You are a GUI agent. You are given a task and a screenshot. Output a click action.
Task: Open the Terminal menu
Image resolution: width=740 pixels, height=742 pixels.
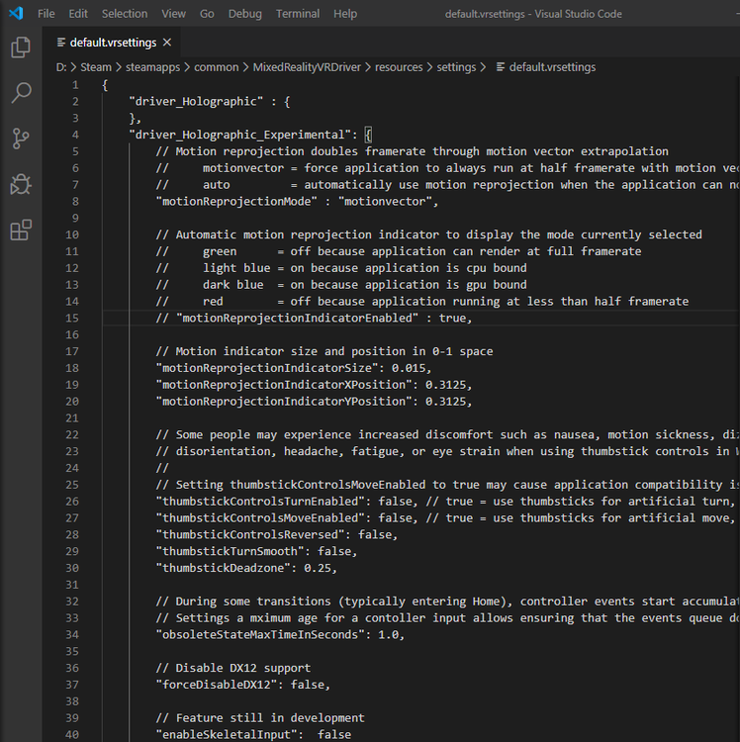[297, 14]
